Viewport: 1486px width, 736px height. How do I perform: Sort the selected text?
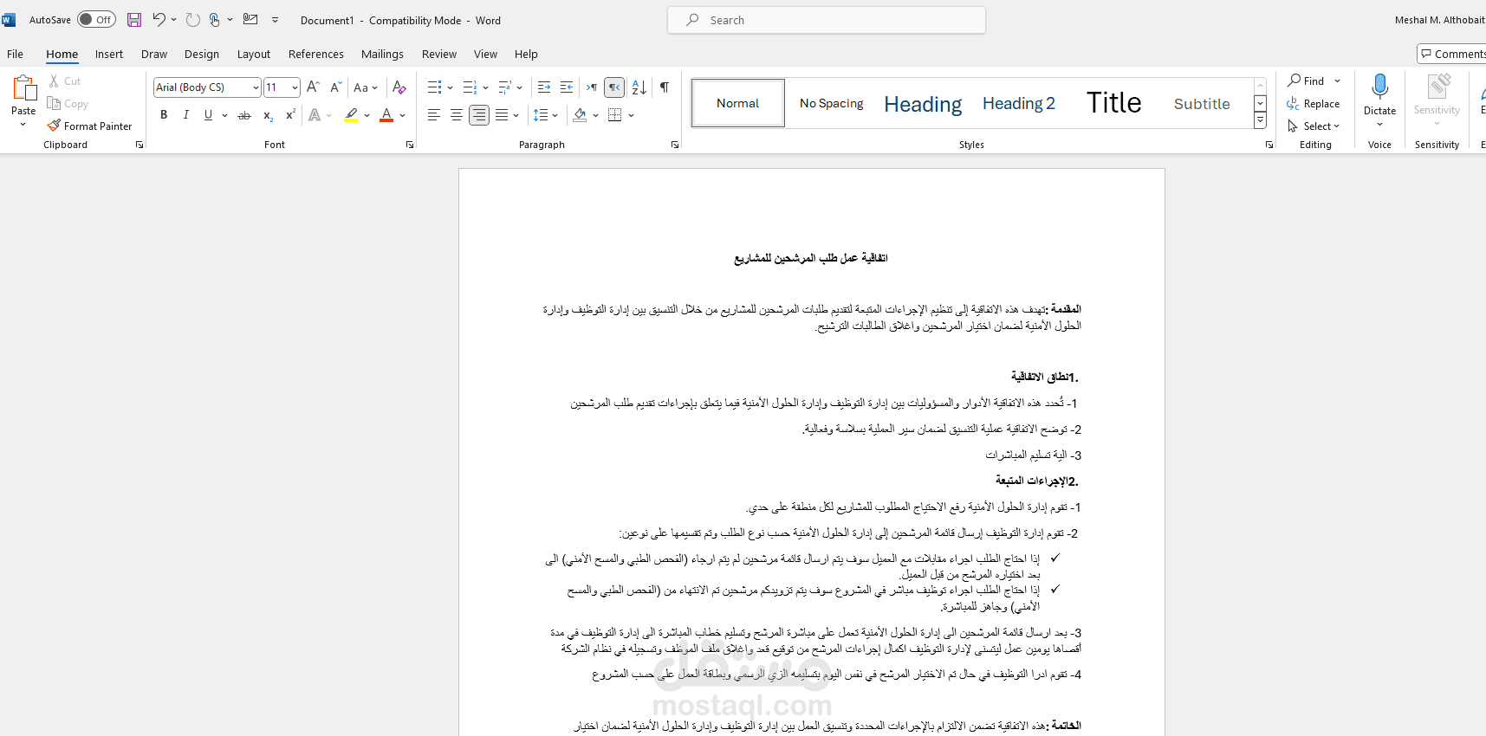click(639, 87)
